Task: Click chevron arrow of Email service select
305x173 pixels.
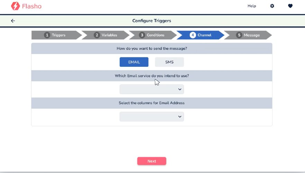Action: click(180, 89)
